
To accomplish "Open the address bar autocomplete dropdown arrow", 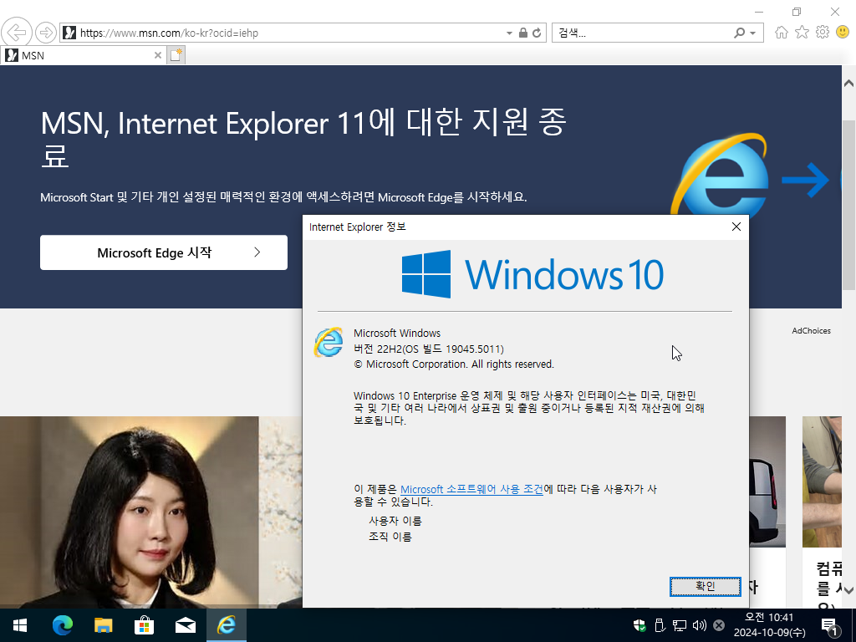I will (509, 33).
